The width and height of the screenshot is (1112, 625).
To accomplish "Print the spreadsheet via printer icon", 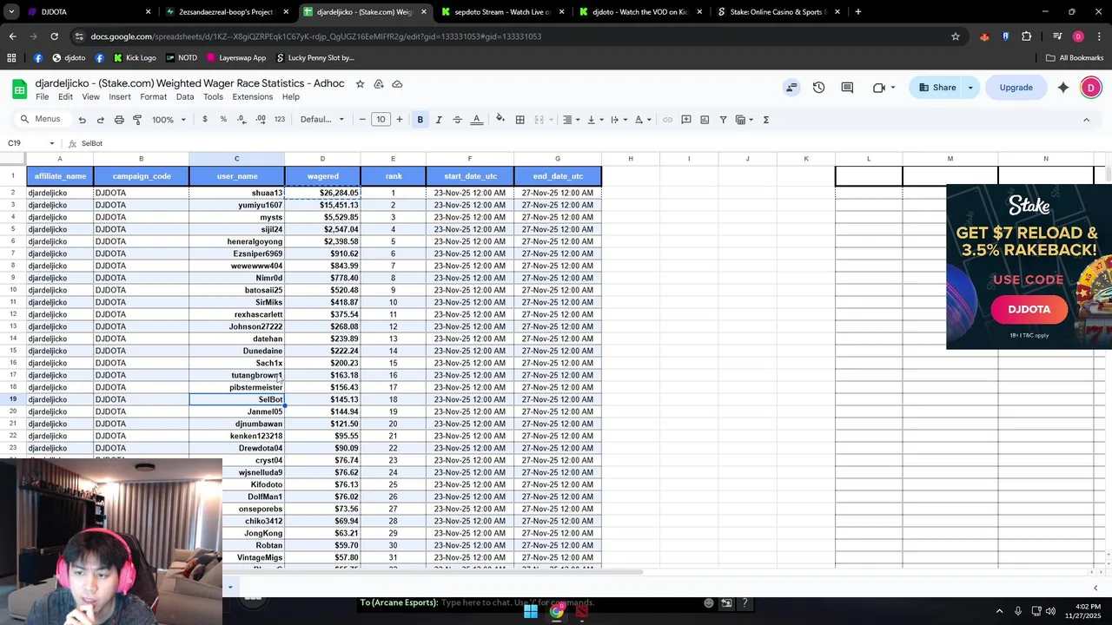I will 119,120.
